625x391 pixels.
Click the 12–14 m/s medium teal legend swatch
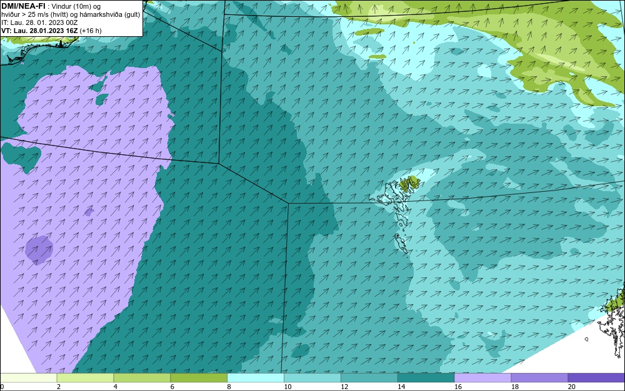pyautogui.click(x=369, y=378)
